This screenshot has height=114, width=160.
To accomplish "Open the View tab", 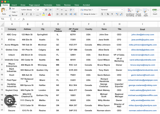I will (x=77, y=5).
